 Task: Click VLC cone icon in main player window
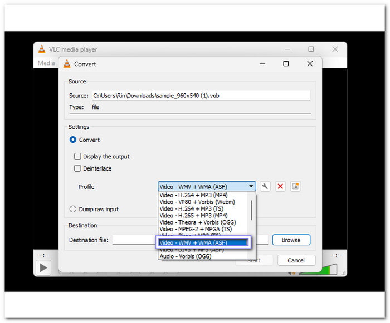(x=42, y=49)
